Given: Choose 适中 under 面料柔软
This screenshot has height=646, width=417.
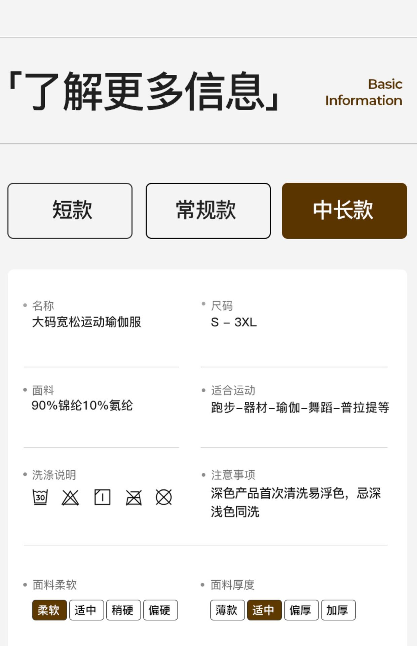Looking at the screenshot, I should (86, 610).
